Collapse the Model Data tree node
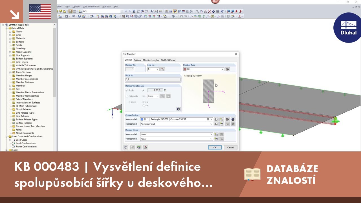The image size is (361, 203). coord(6,28)
